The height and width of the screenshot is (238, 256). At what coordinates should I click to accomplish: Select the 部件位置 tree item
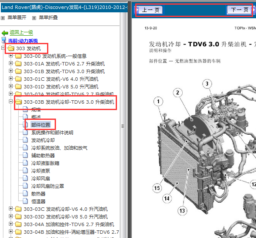41,125
